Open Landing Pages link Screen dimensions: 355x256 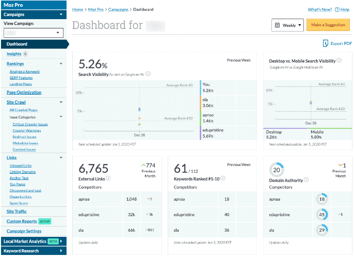coord(21,84)
